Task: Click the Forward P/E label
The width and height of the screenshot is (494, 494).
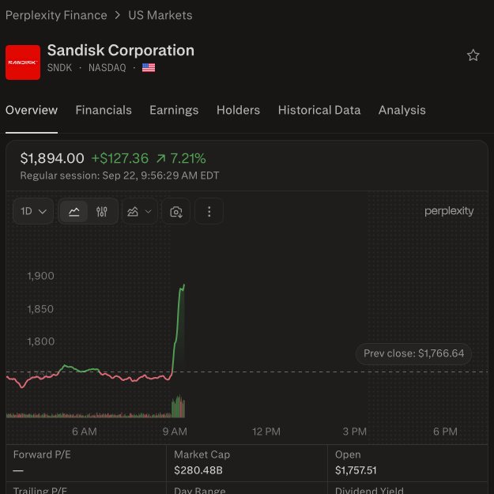Action: click(42, 454)
